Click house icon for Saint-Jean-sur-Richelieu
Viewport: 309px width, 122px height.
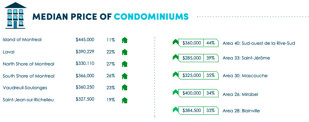pos(124,100)
